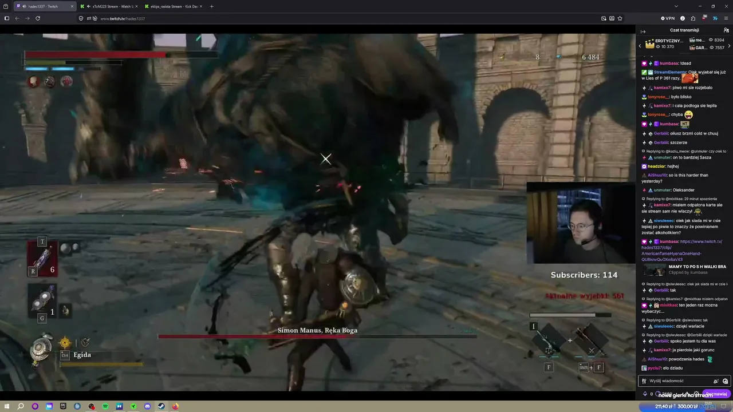The width and height of the screenshot is (733, 412).
Task: Send message with the Rozmawiaj button
Action: [x=716, y=394]
